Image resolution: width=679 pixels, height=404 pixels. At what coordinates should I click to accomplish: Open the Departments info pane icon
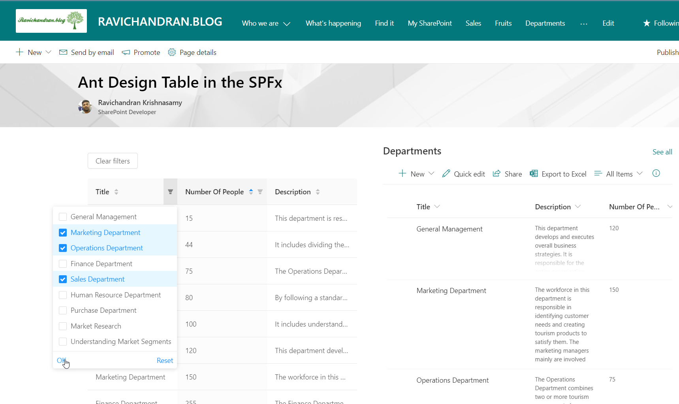tap(656, 173)
